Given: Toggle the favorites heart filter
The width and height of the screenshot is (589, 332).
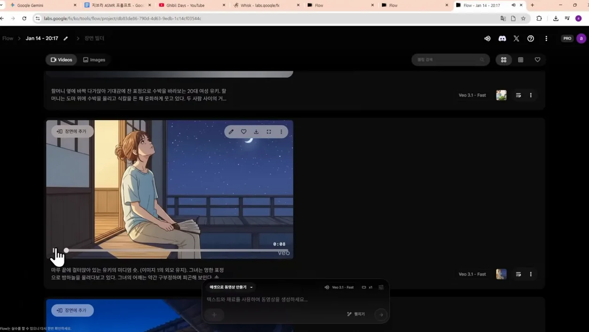Looking at the screenshot, I should click(x=537, y=60).
